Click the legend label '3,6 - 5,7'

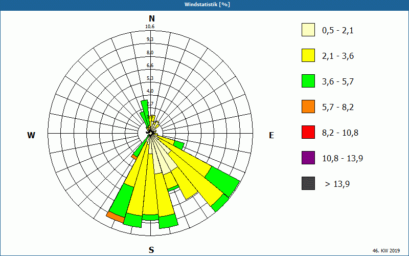pos(338,82)
